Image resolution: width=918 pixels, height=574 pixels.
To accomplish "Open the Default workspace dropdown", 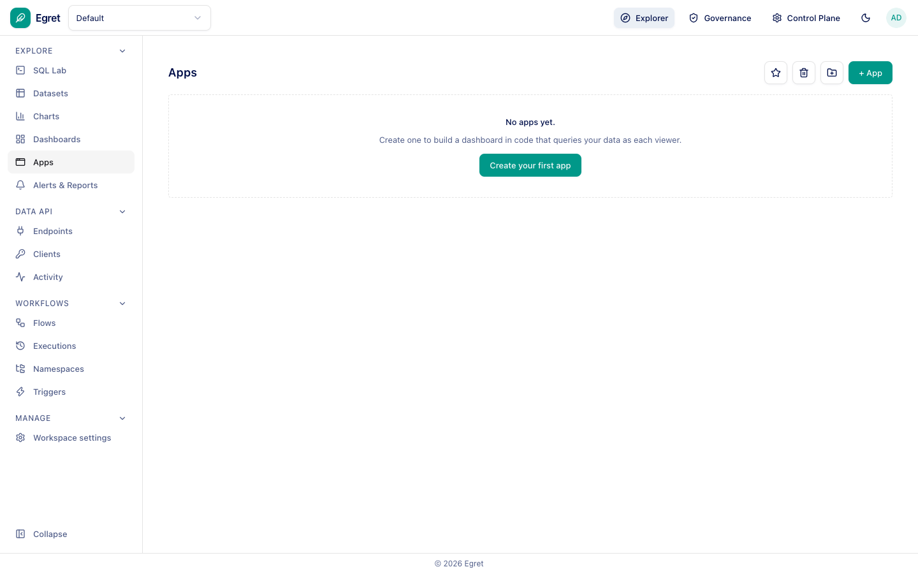I will (140, 18).
